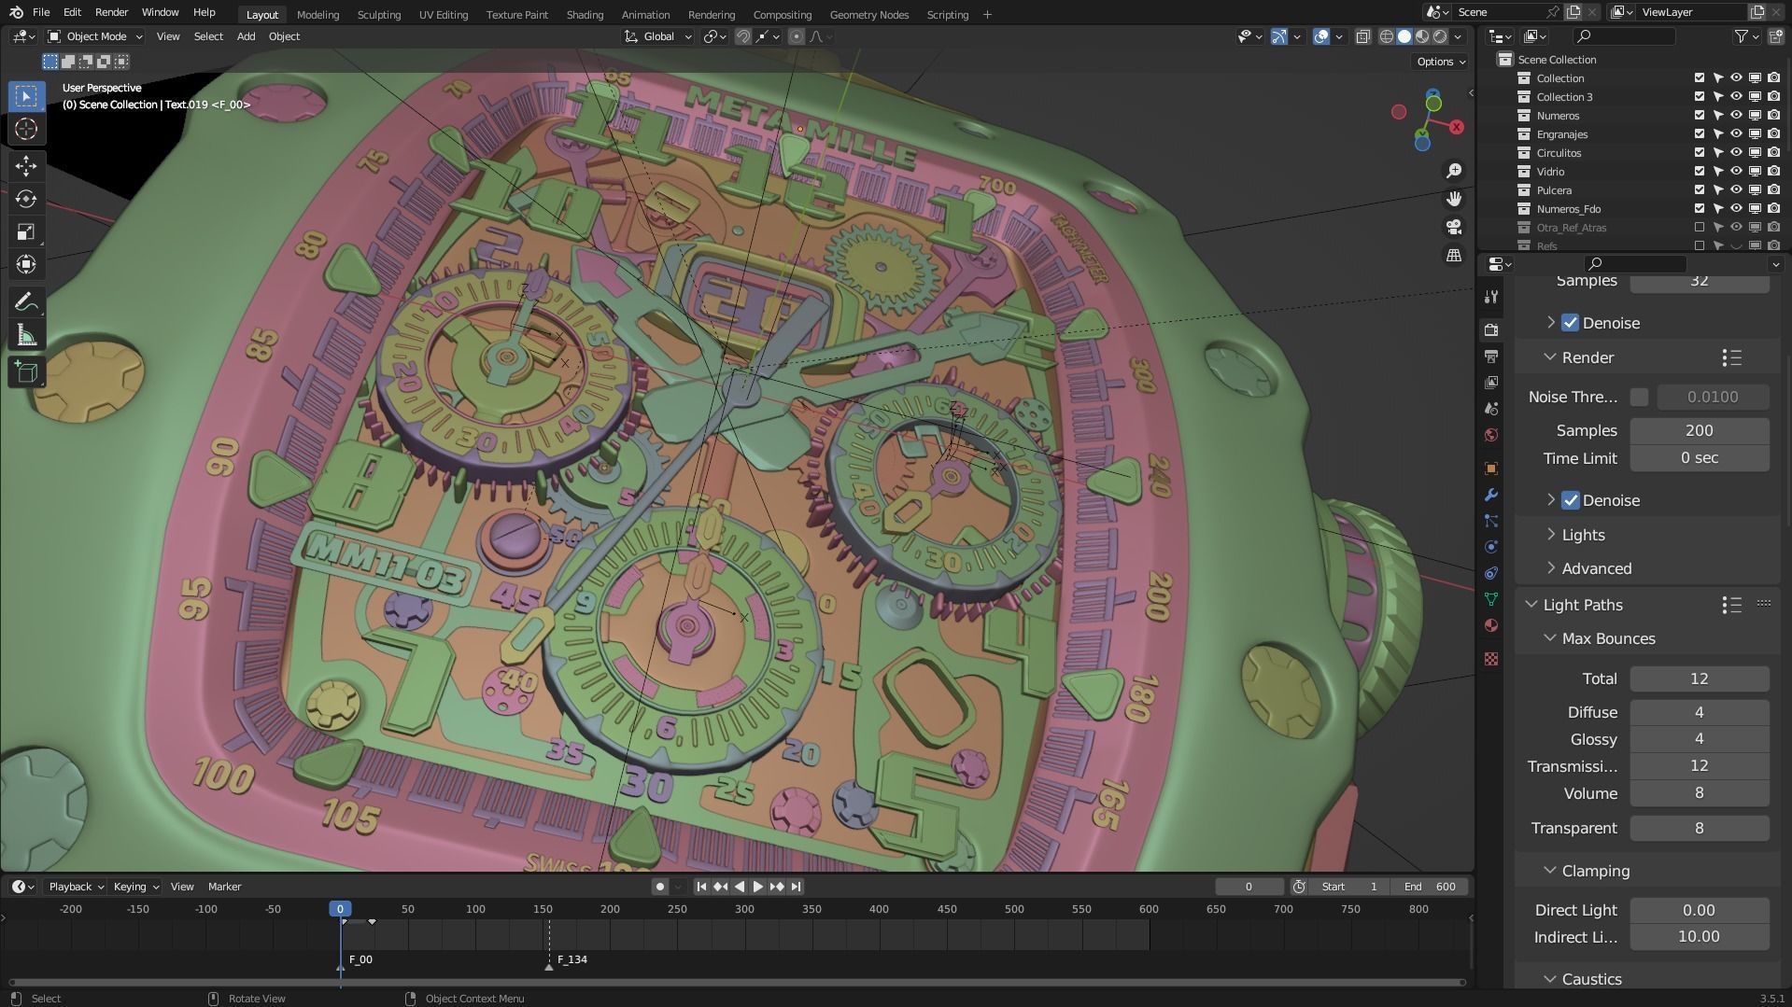The image size is (1792, 1007).
Task: Open the File menu
Action: pos(41,13)
